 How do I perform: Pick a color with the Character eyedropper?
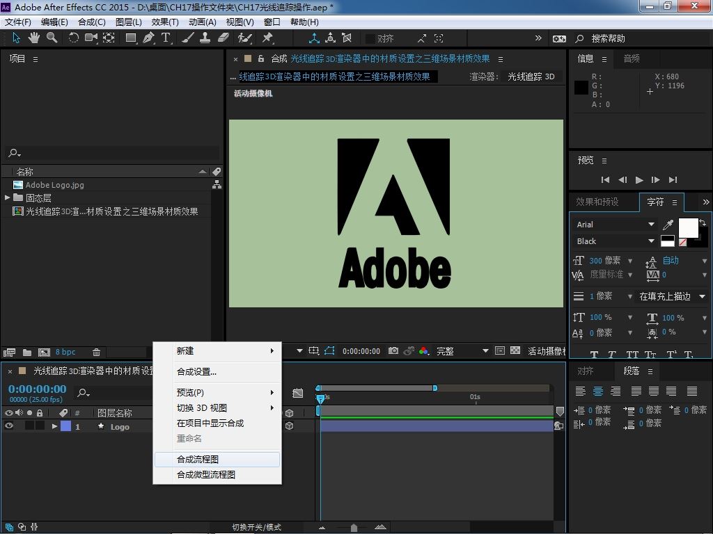click(x=668, y=225)
